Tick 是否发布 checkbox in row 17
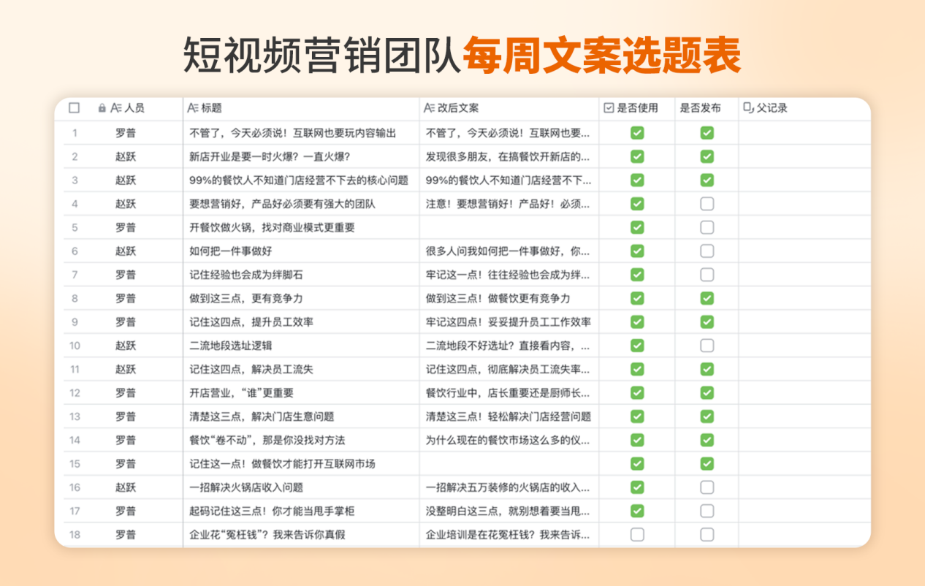Screen dimensions: 925x586 tap(707, 511)
